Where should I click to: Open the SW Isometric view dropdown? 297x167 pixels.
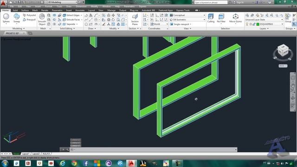click(x=187, y=19)
